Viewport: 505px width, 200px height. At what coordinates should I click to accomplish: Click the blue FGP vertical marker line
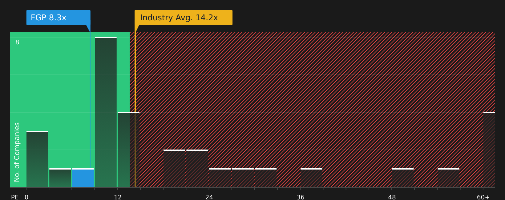coord(90,100)
